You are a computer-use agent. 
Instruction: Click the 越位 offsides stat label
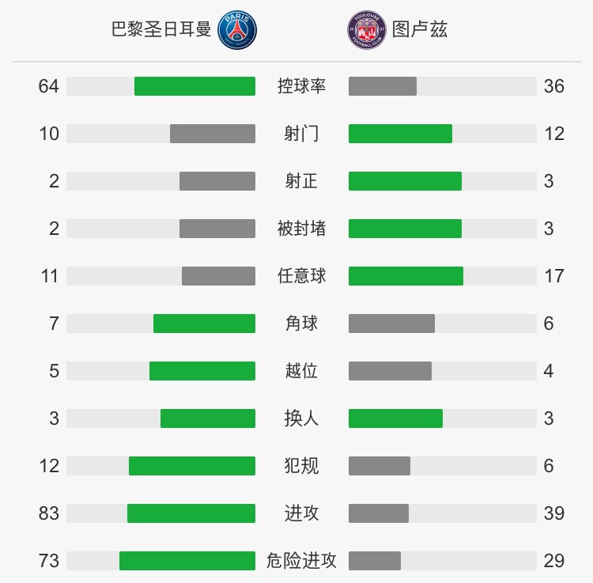(x=301, y=371)
